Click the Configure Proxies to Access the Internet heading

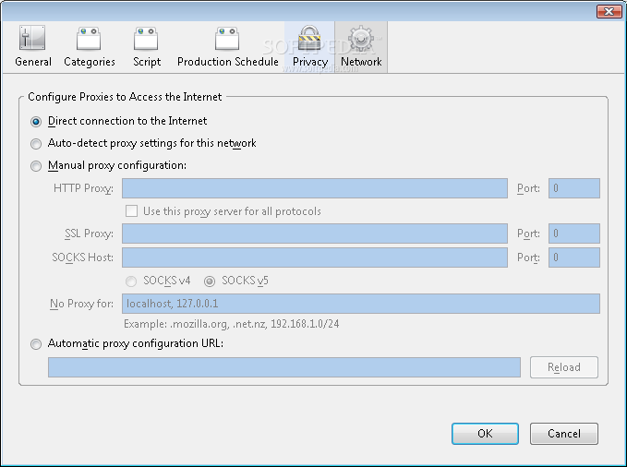125,97
